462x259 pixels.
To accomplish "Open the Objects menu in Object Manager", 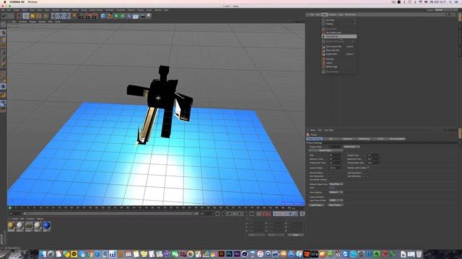I will point(333,14).
